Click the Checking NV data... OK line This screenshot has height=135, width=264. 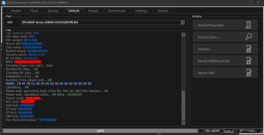[23, 73]
